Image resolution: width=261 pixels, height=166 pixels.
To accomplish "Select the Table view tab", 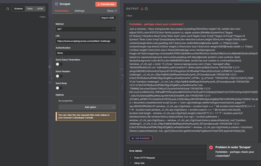I will click(x=30, y=8).
